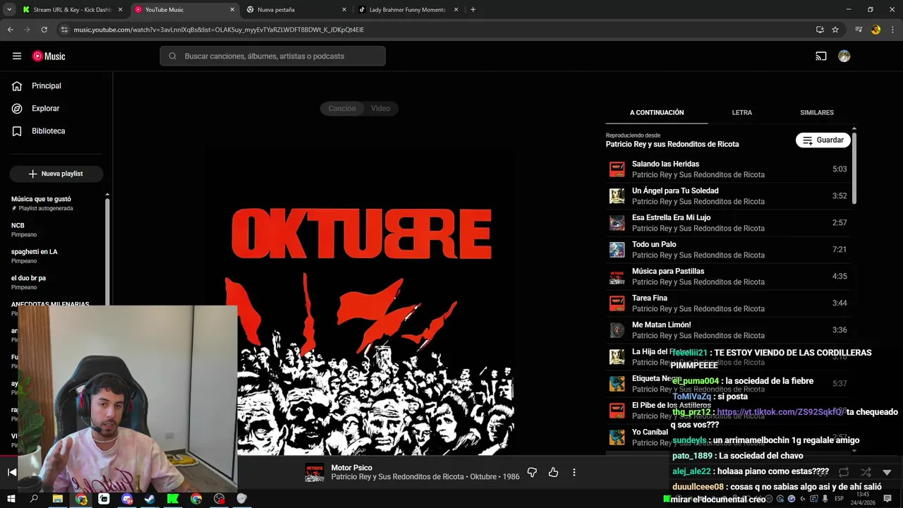
Task: Play Salando las Heridas from queue
Action: click(x=728, y=169)
